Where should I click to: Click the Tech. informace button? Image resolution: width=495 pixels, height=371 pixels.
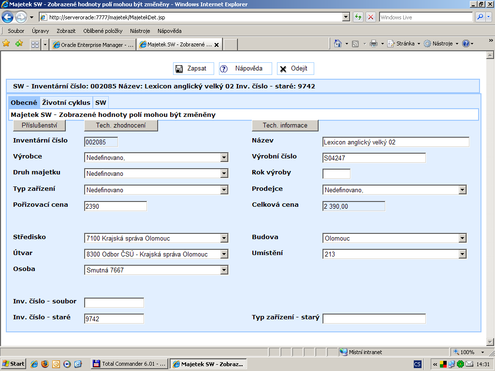tap(285, 125)
